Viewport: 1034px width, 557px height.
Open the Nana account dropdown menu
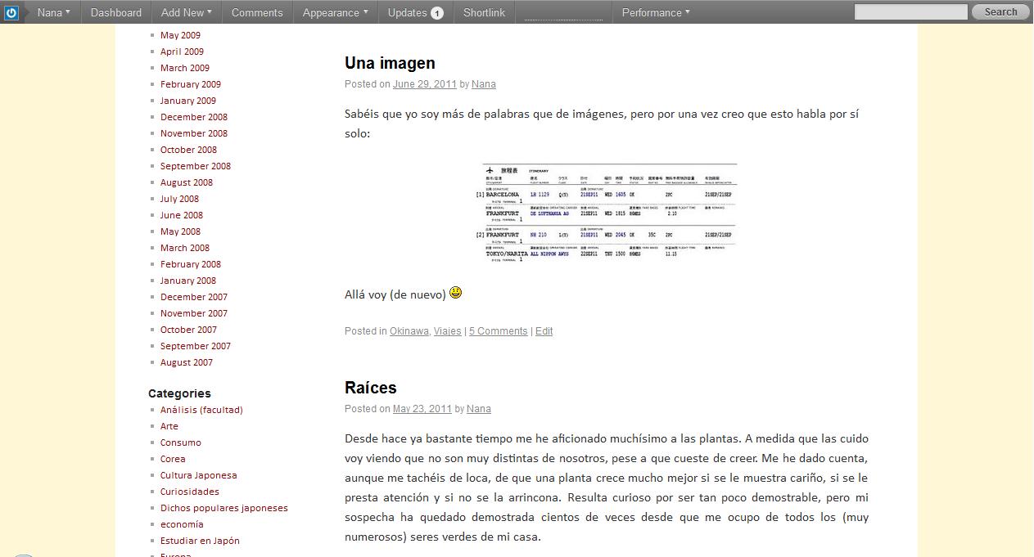coord(54,12)
